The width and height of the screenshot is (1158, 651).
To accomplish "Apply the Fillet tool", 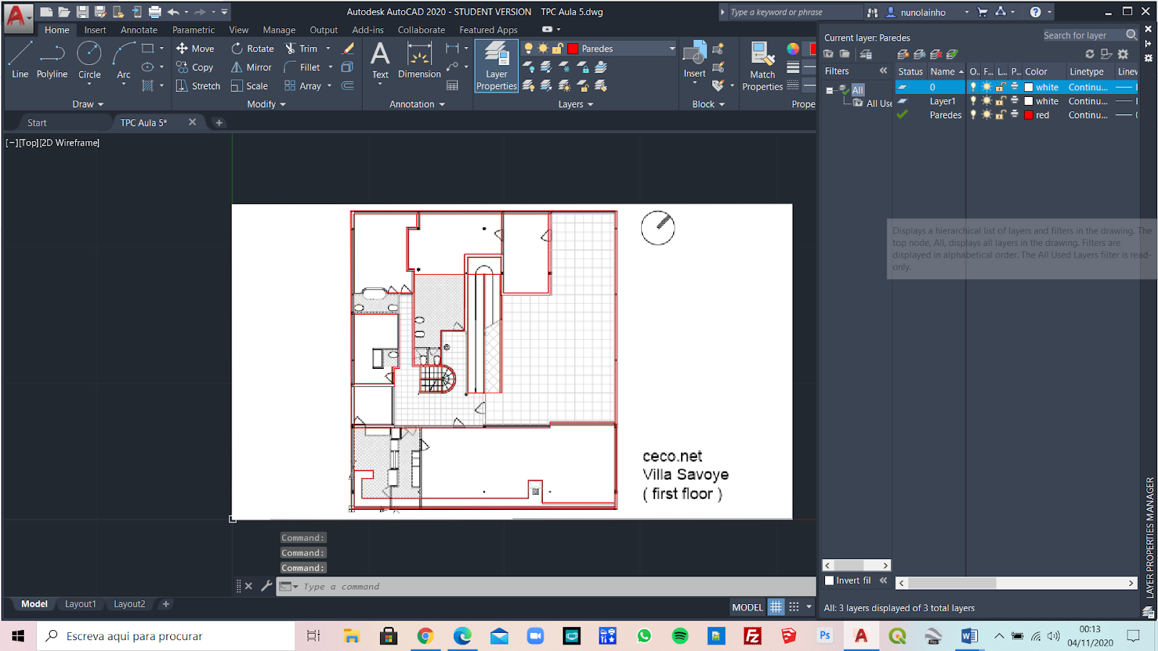I will click(x=302, y=67).
